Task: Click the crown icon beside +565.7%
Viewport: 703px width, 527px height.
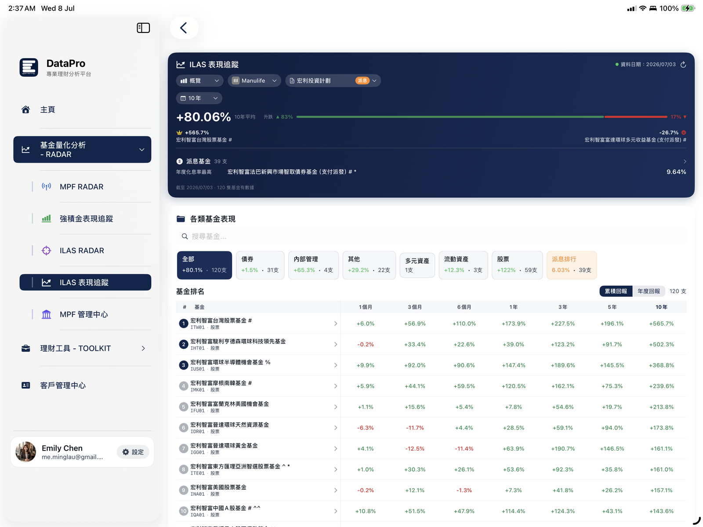Action: 179,132
